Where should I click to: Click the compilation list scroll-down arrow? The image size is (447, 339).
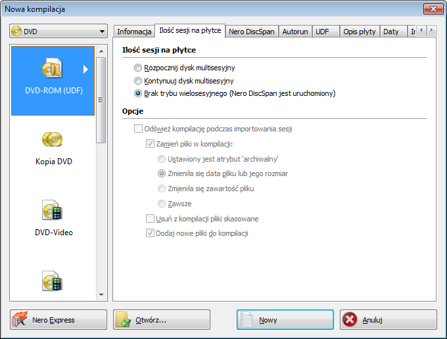101,295
